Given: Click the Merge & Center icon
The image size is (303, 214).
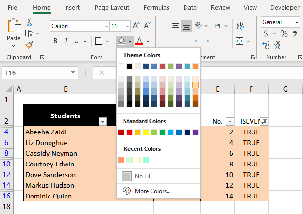Looking at the screenshot, I should pos(240,41).
